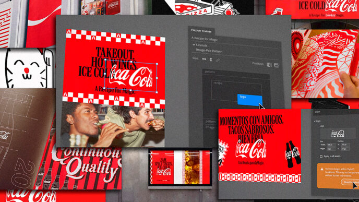
Task: Click the Height size input field
Action: click(331, 149)
